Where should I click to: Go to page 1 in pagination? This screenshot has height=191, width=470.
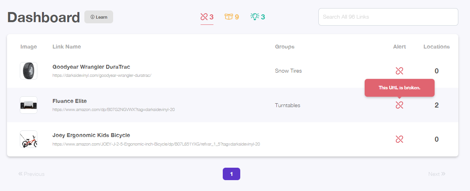[231, 174]
